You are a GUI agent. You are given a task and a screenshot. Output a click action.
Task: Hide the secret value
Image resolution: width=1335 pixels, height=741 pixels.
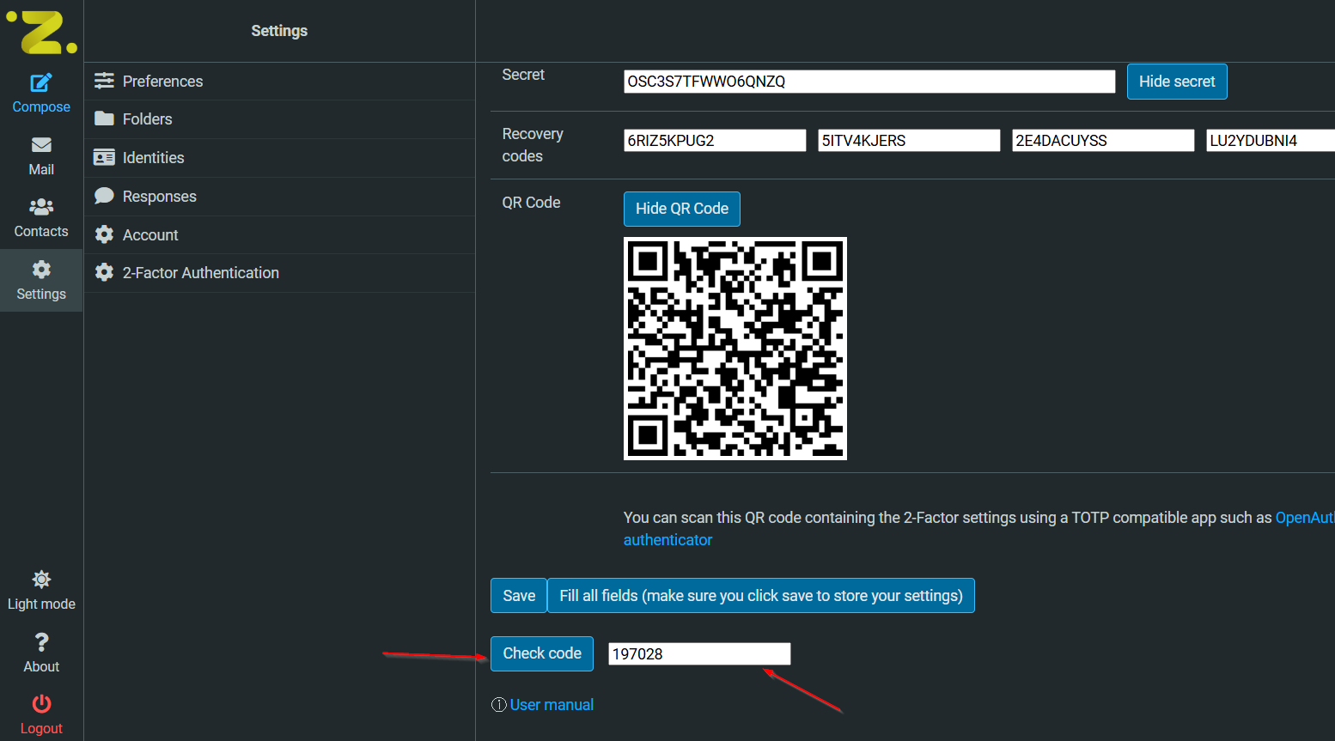pyautogui.click(x=1177, y=81)
